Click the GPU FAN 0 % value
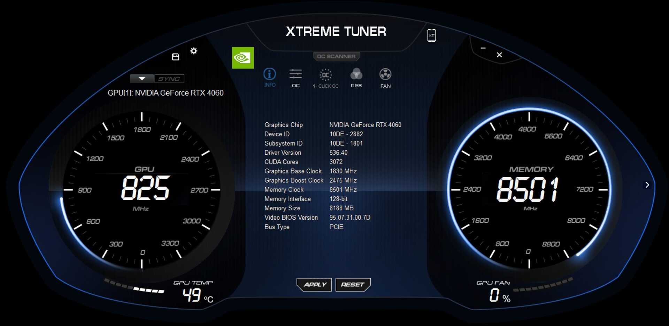This screenshot has width=669, height=326. 500,296
